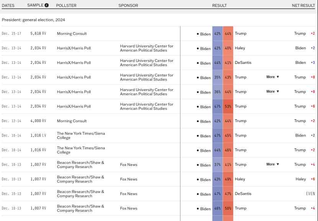Open New York Times/Siena College in the 1,016 LV row

point(81,136)
